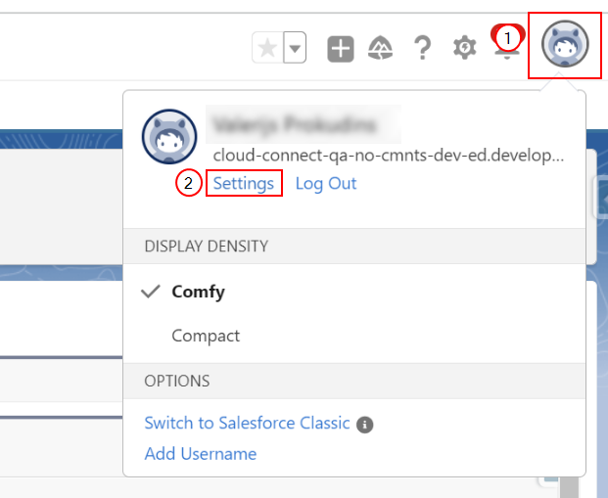Click info icon beside Salesforce Classic

[x=365, y=426]
